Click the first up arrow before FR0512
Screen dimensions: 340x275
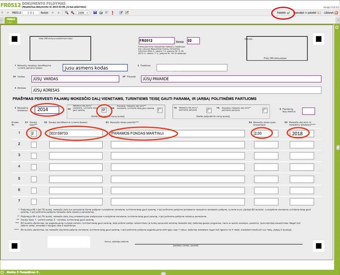coord(2,13)
